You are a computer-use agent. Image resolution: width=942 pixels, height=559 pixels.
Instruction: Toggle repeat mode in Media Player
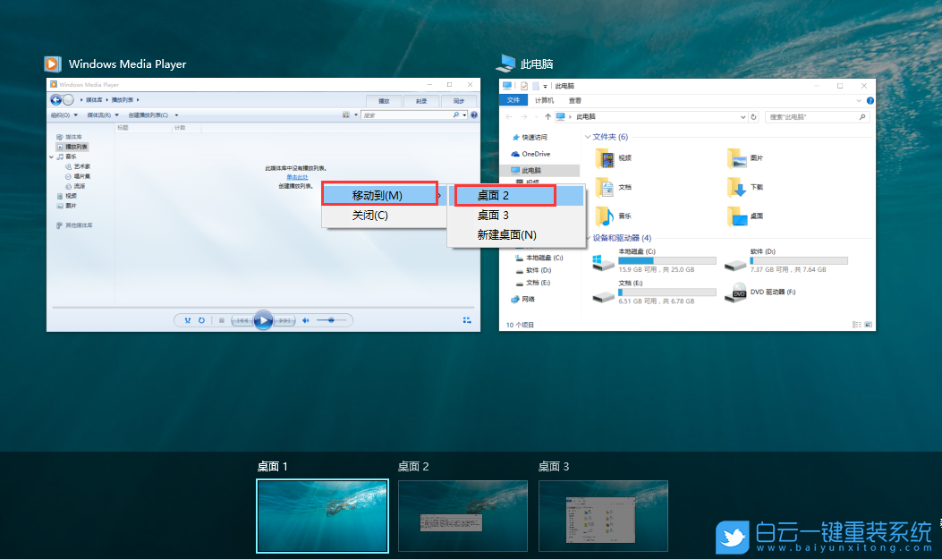click(202, 320)
